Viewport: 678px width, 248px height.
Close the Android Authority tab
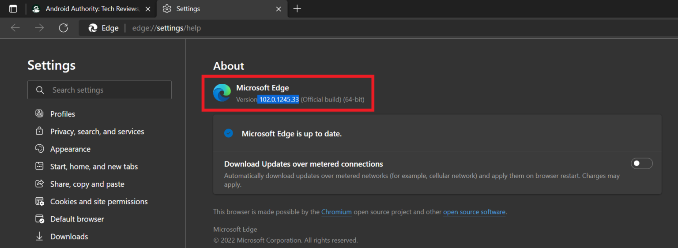pos(148,9)
